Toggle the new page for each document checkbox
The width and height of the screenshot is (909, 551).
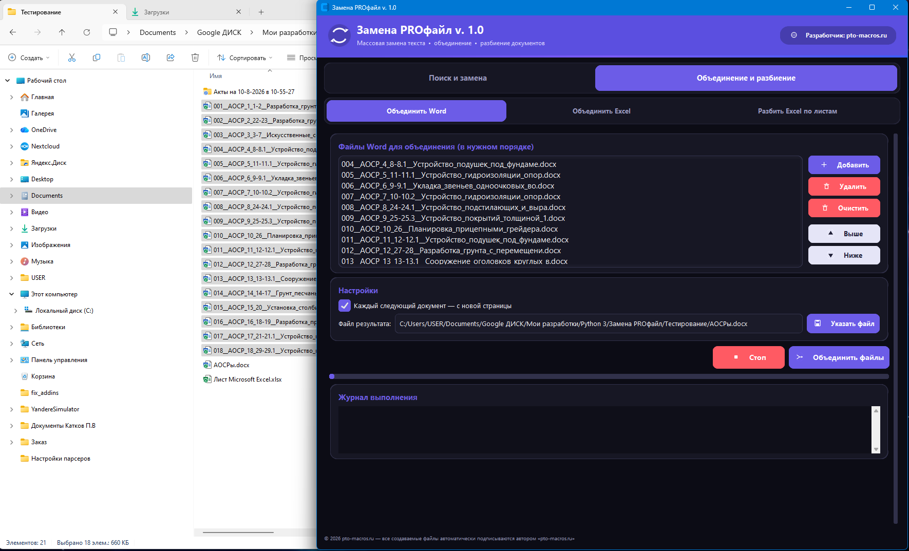click(345, 306)
